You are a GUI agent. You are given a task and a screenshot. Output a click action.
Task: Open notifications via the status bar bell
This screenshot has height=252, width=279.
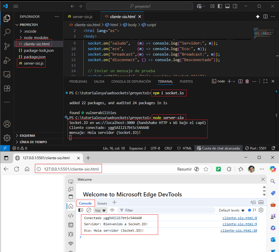point(273,148)
